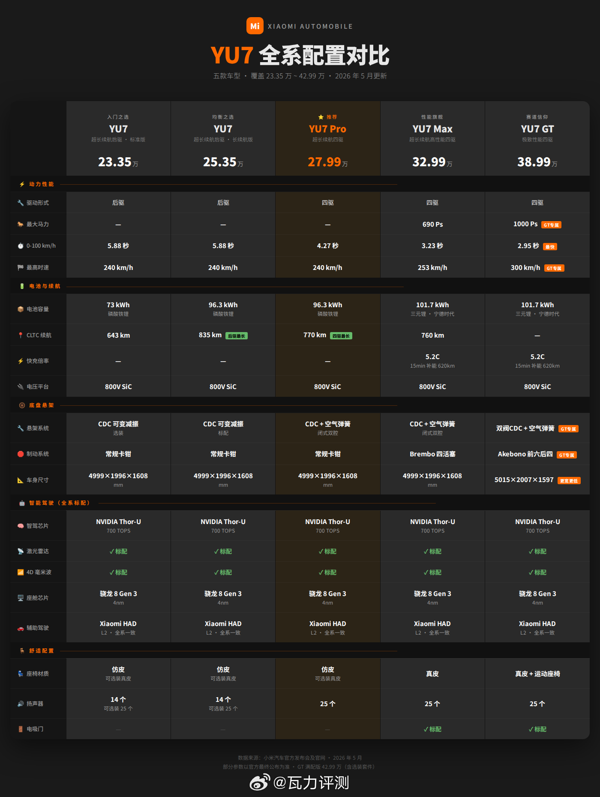The image size is (600, 797).
Task: Click the 25.35 万 price
Action: pos(223,162)
